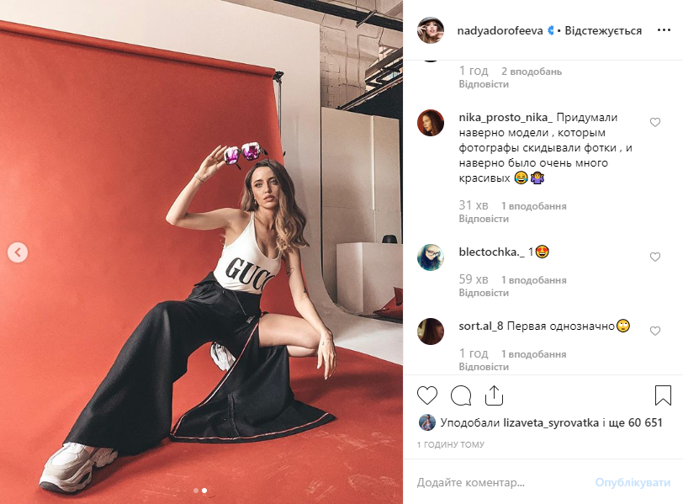
Task: Click the Відстежується following button
Action: (x=603, y=30)
